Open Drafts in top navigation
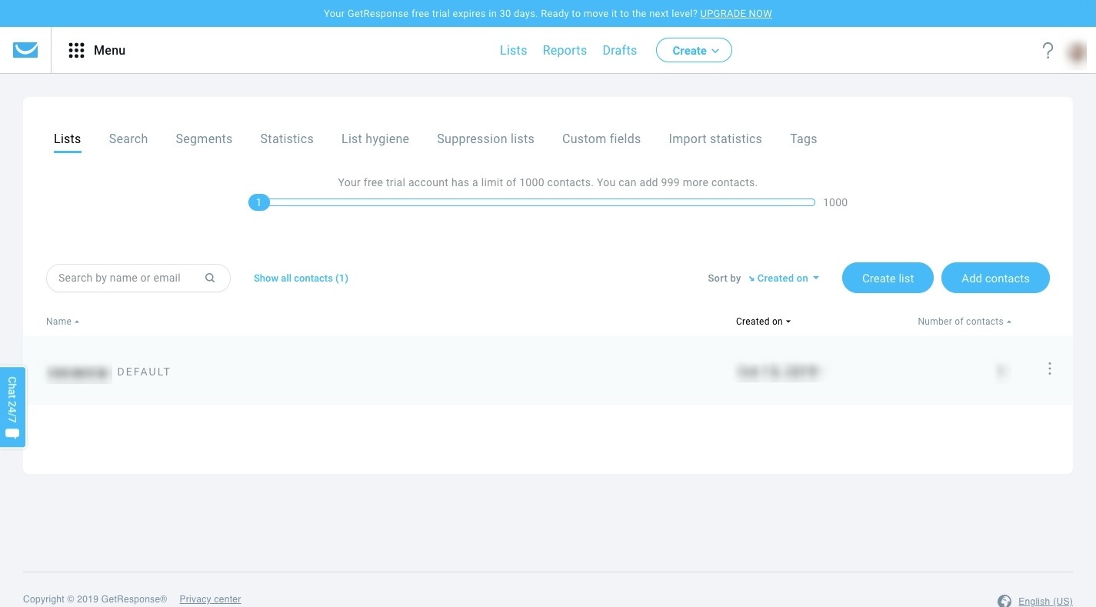This screenshot has height=607, width=1096. coord(620,50)
